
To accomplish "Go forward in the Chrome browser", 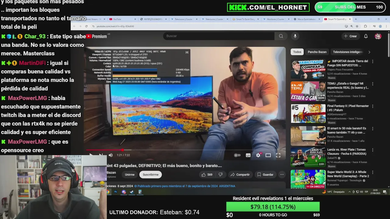I will (80, 26).
